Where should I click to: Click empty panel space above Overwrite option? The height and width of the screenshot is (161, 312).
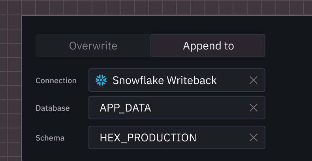93,25
